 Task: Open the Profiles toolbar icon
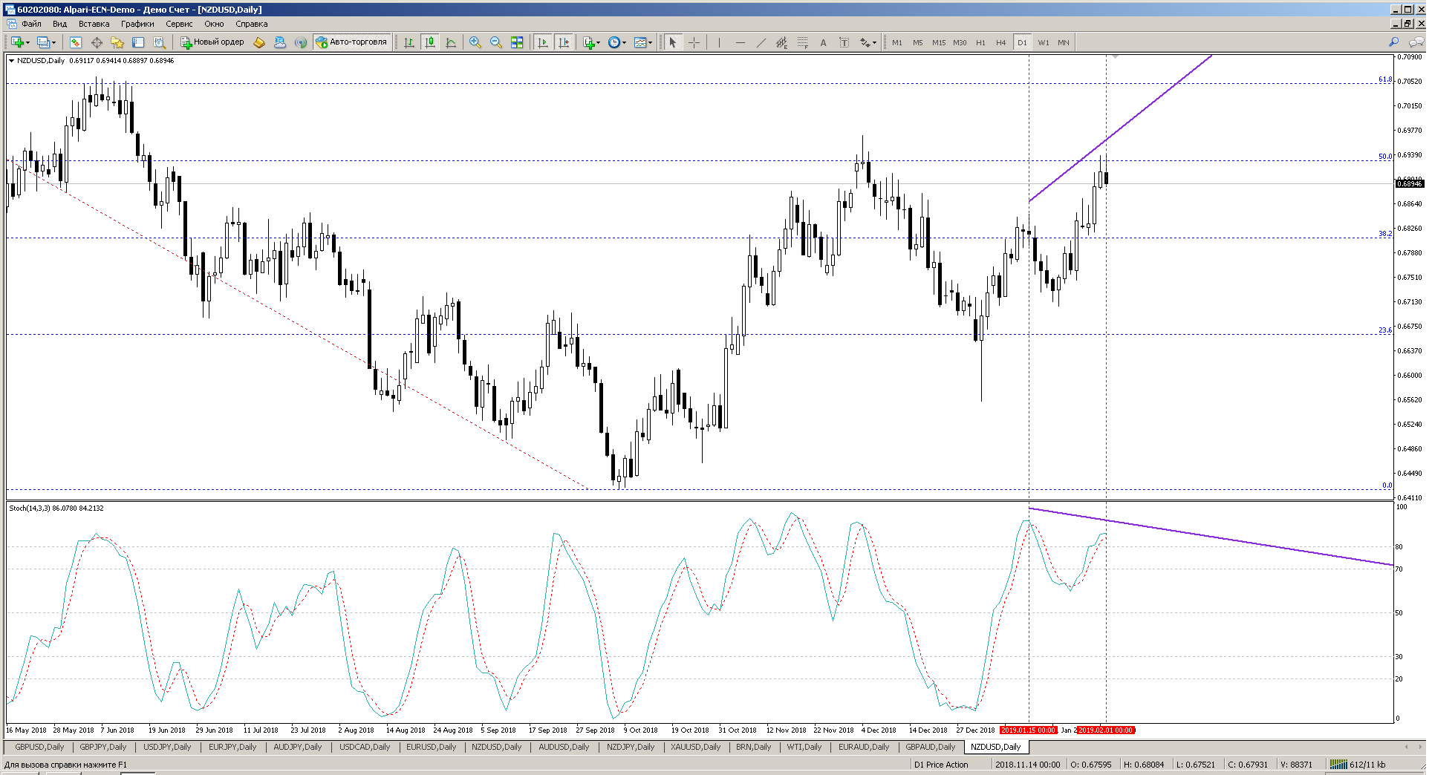tap(44, 42)
